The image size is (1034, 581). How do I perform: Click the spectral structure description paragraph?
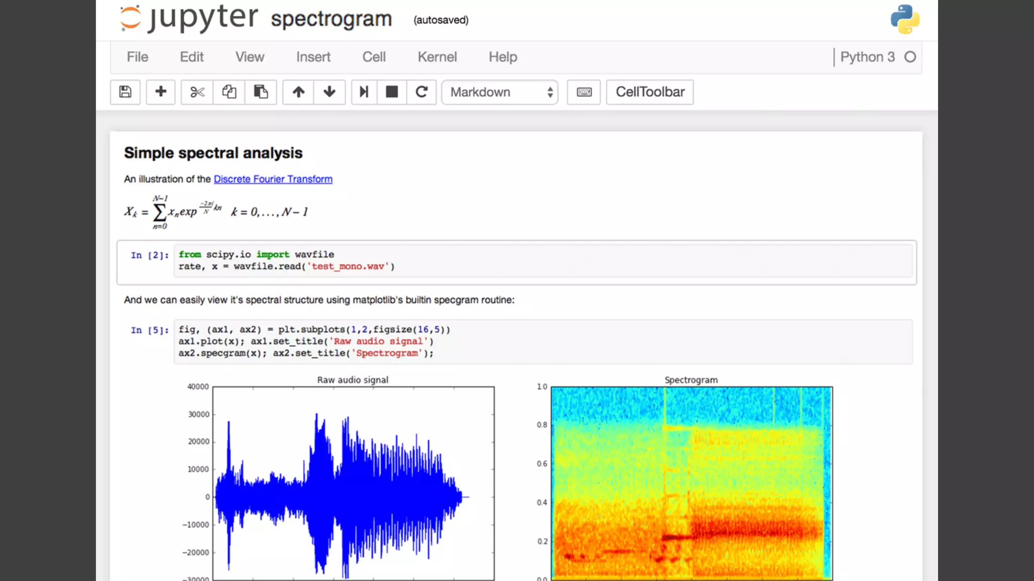click(x=319, y=300)
